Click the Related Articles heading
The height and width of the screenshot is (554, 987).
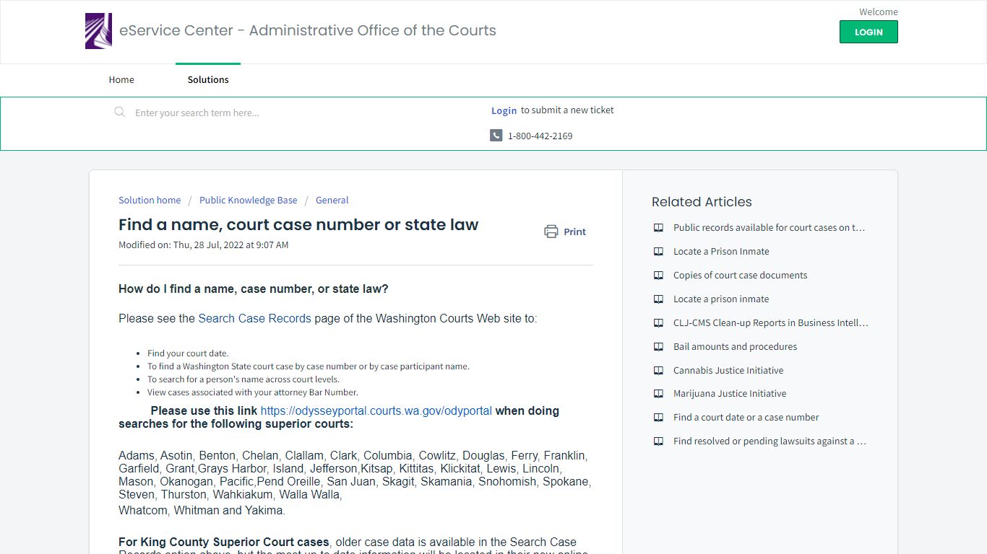pyautogui.click(x=702, y=202)
